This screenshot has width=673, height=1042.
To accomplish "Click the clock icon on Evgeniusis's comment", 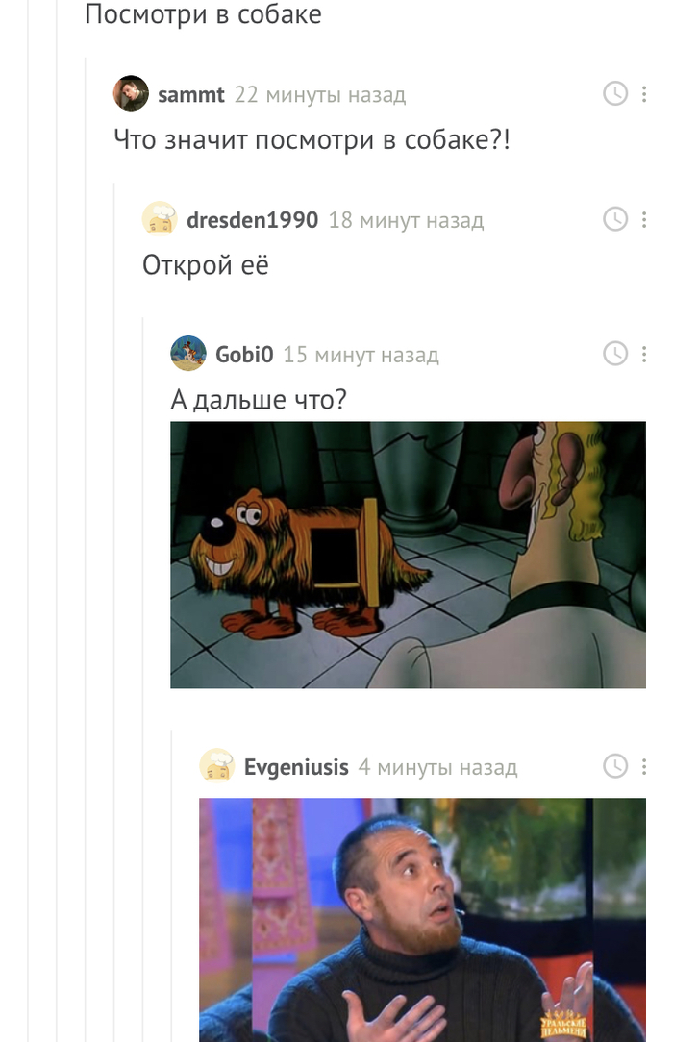I will coord(615,766).
